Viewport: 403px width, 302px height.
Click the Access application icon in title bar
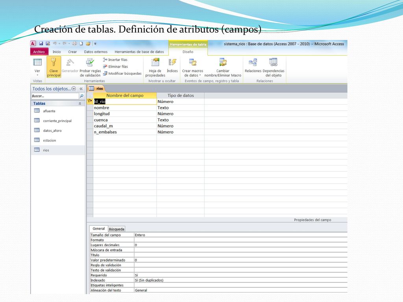(x=33, y=44)
